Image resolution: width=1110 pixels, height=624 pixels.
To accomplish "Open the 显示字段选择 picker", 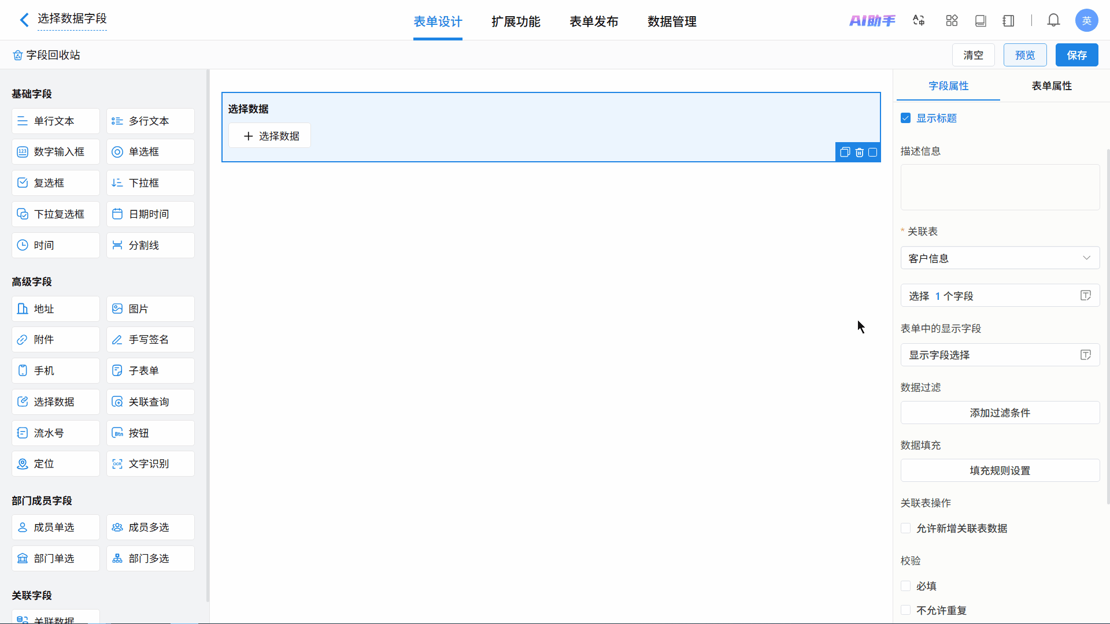I will pyautogui.click(x=1000, y=355).
